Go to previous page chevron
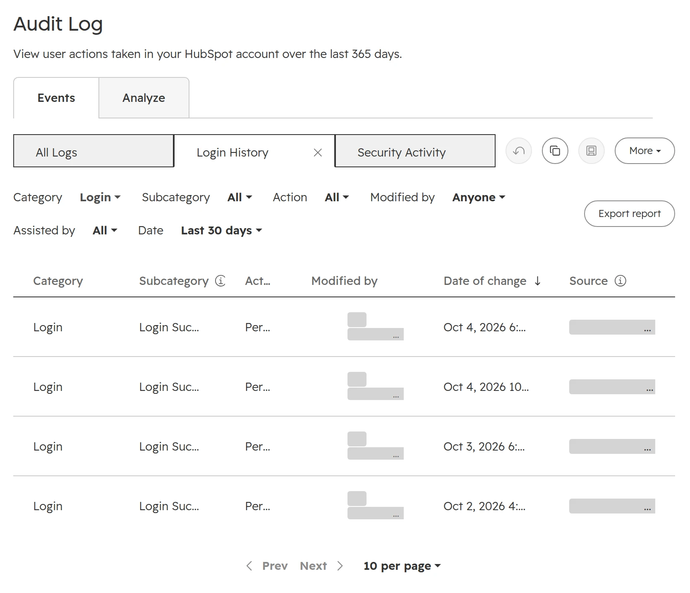The height and width of the screenshot is (593, 690). coord(249,566)
